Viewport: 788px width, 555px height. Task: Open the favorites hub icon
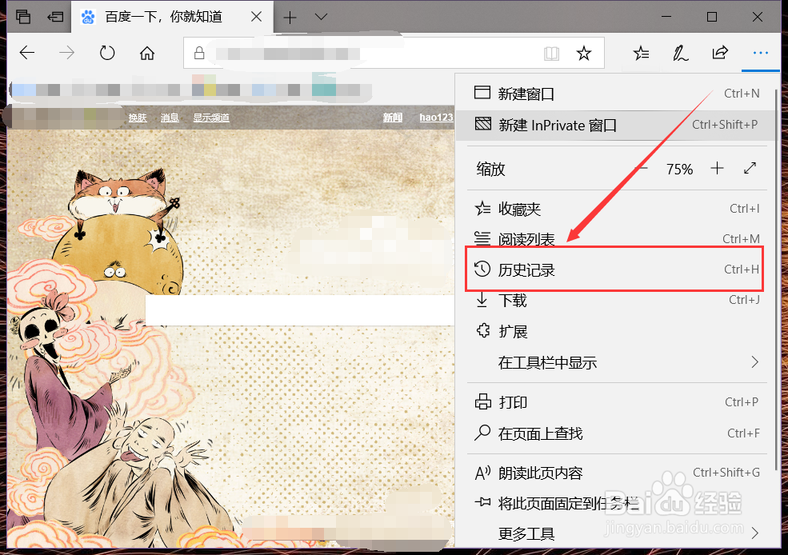[642, 53]
